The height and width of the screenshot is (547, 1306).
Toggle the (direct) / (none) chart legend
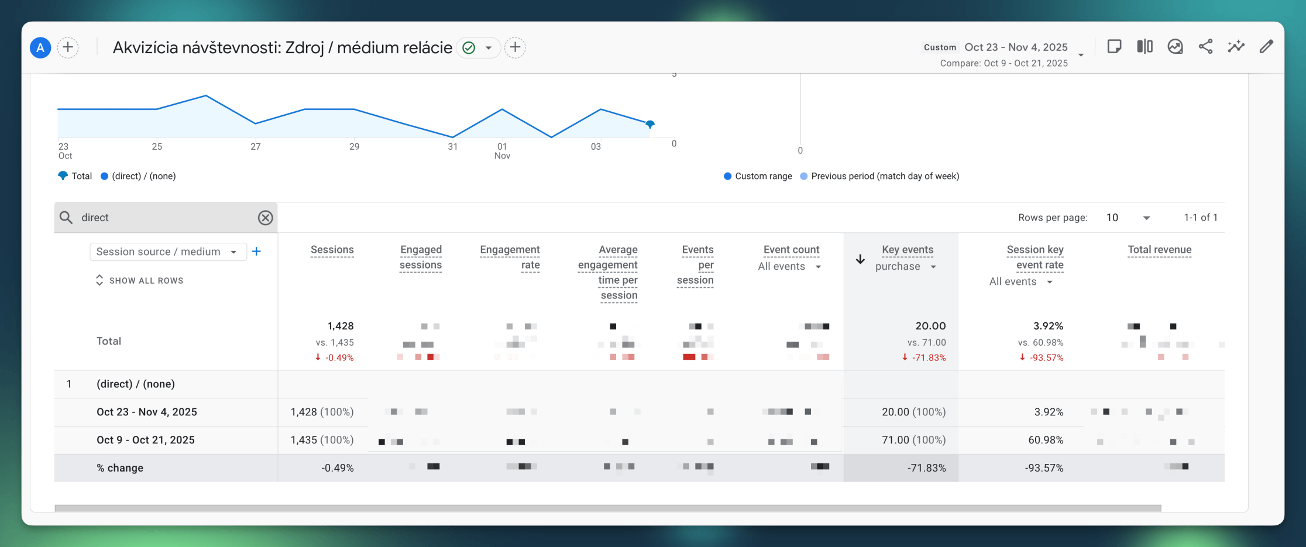[138, 176]
